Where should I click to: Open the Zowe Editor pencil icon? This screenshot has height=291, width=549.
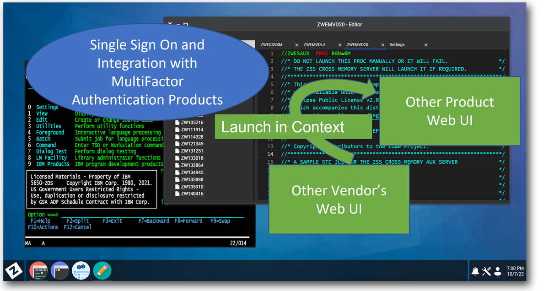pyautogui.click(x=102, y=270)
